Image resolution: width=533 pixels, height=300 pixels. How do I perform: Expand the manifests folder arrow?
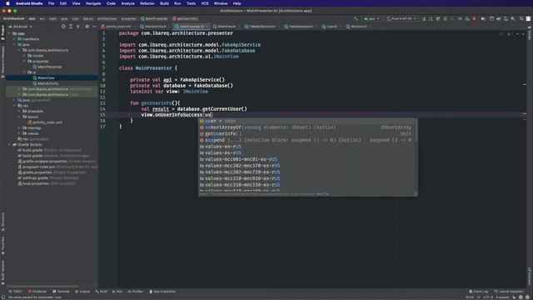[14, 39]
